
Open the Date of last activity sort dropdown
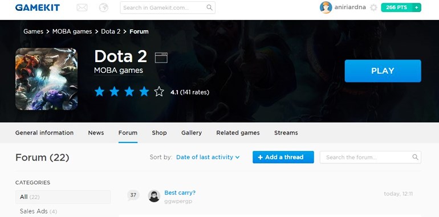[x=208, y=157]
